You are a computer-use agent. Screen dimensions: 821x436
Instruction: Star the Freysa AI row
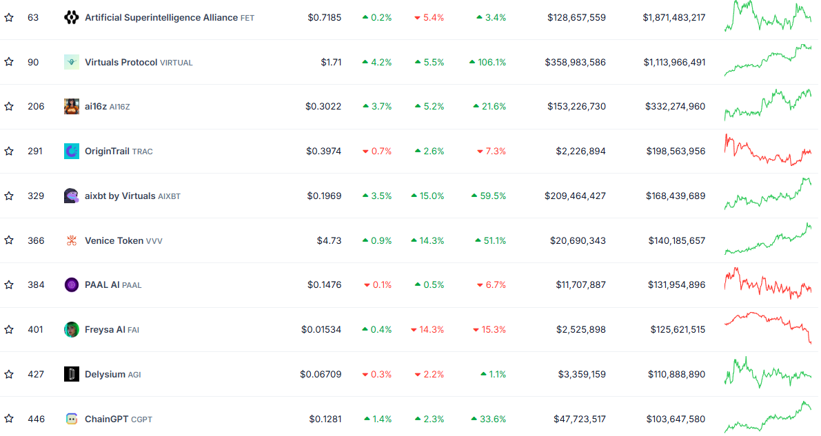(x=9, y=330)
